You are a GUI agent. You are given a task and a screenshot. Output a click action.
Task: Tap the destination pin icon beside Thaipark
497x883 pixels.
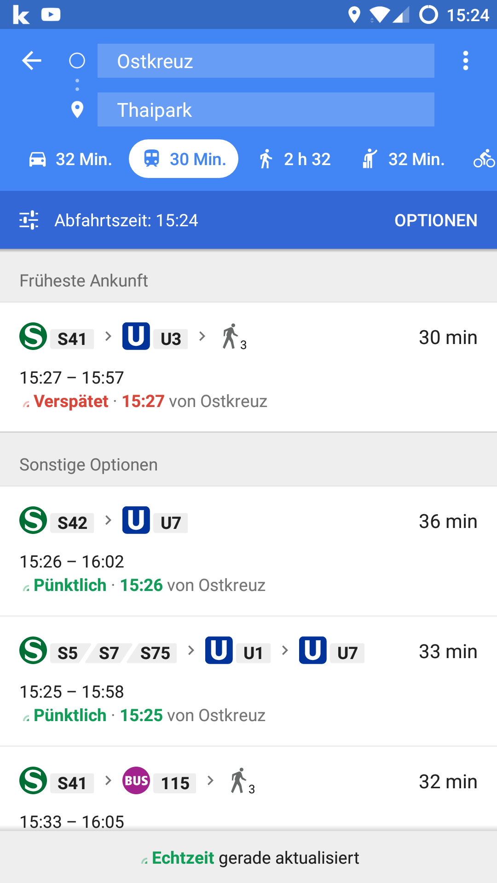pyautogui.click(x=77, y=110)
